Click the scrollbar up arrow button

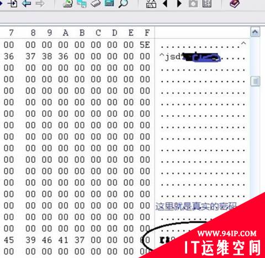click(255, 32)
